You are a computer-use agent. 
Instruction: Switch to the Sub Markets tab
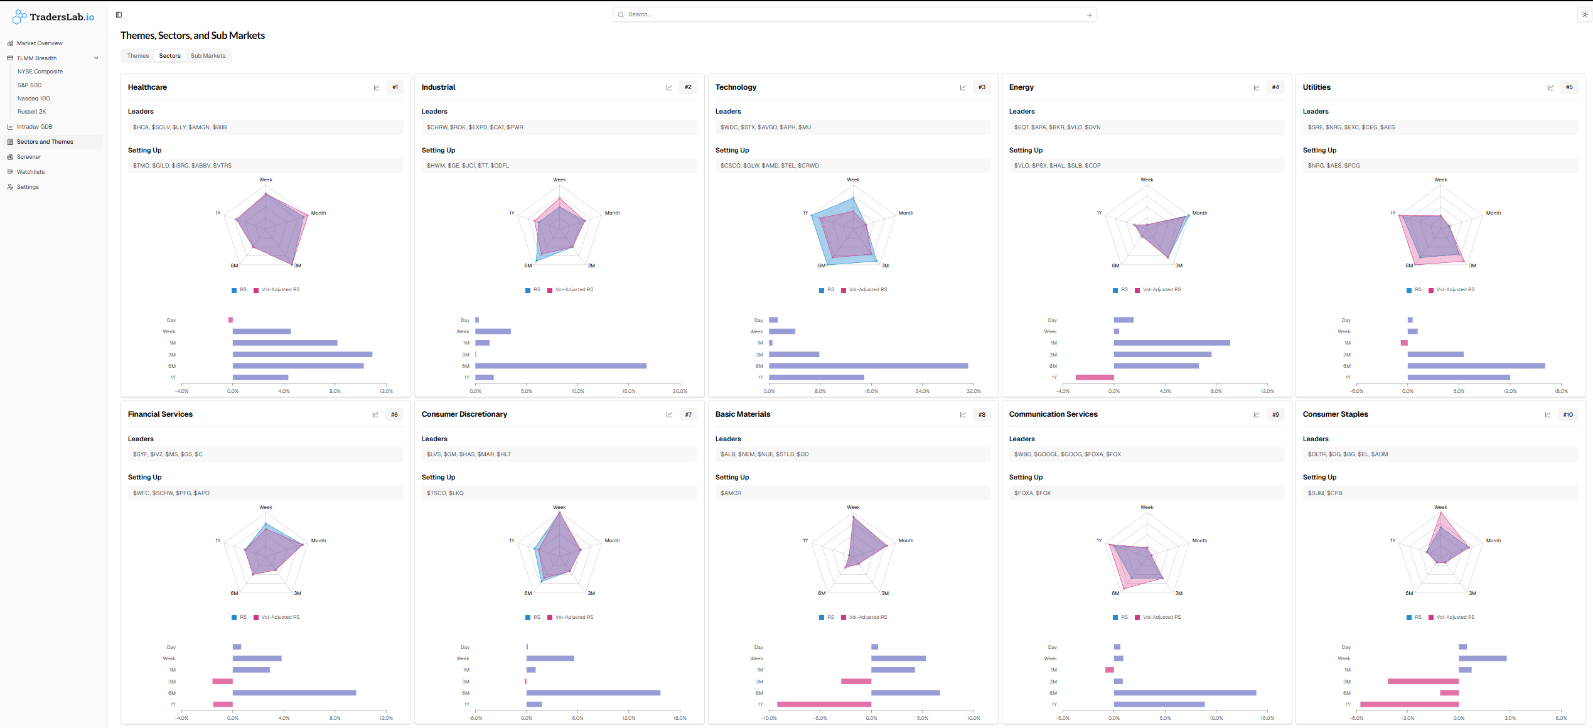(x=208, y=56)
